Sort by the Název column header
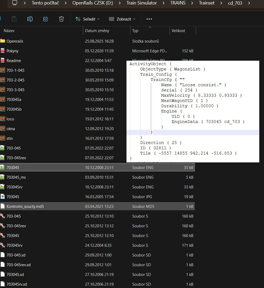Image resolution: width=264 pixels, height=288 pixels. [9, 31]
